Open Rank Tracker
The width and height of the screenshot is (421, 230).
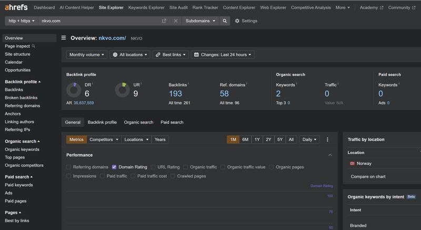pos(205,7)
